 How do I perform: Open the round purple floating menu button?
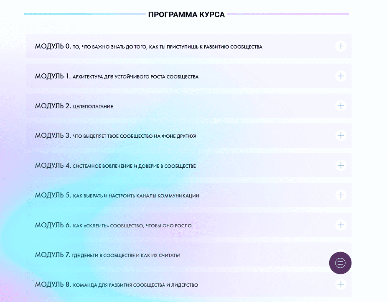[340, 263]
